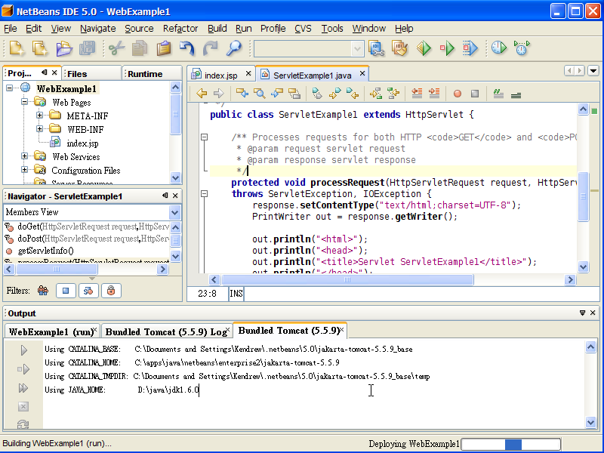Toggle the INS insert mode indicator
Screen dimensions: 604x453
click(x=236, y=294)
